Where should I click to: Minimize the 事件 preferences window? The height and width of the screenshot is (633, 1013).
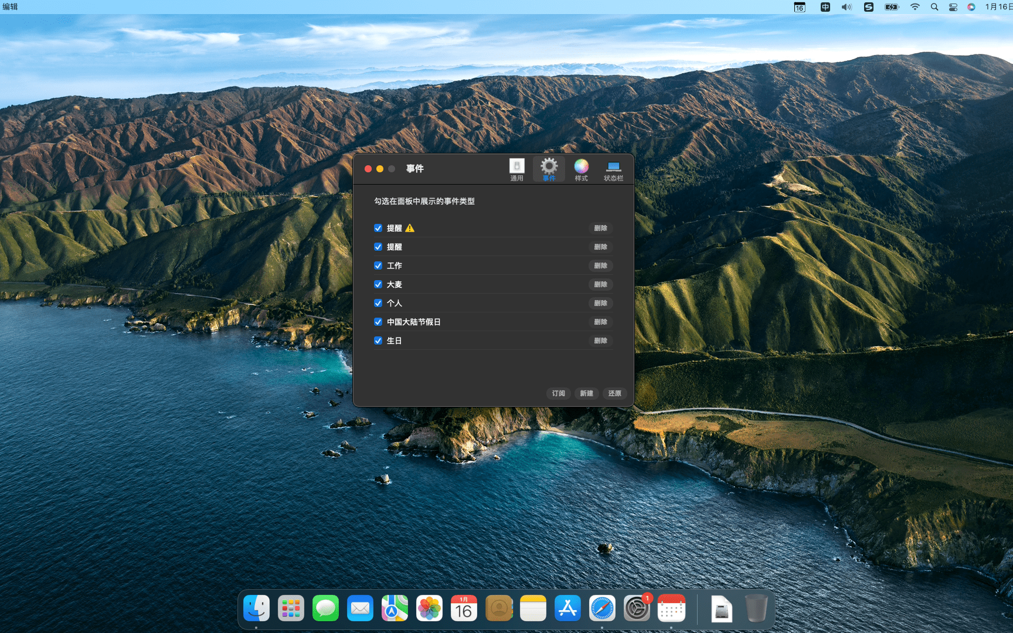tap(380, 169)
